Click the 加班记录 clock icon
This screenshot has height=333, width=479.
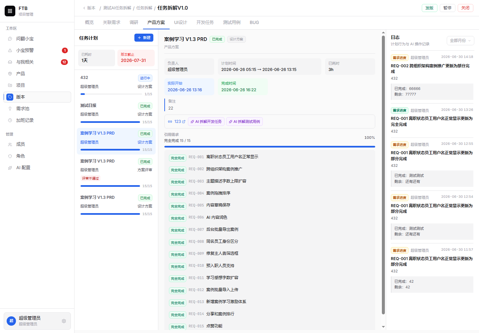tap(10, 121)
